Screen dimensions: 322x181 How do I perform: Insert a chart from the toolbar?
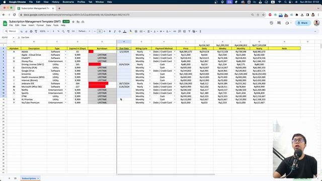point(185,31)
